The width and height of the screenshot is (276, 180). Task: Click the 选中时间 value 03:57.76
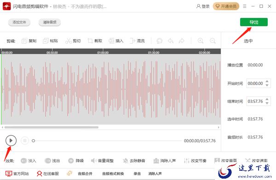click(255, 119)
